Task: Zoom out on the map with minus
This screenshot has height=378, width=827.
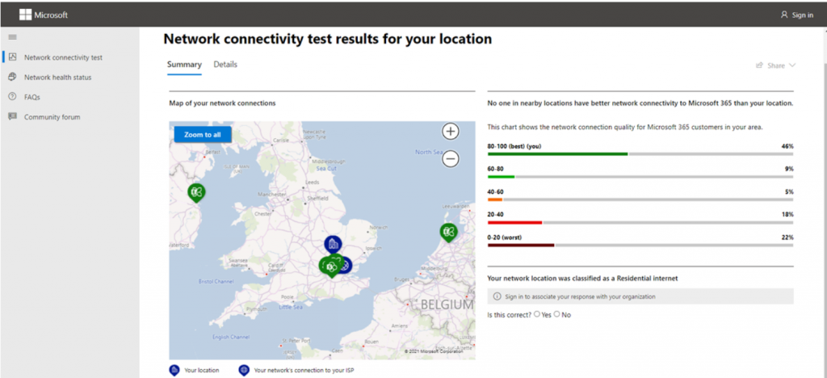Action: tap(450, 158)
